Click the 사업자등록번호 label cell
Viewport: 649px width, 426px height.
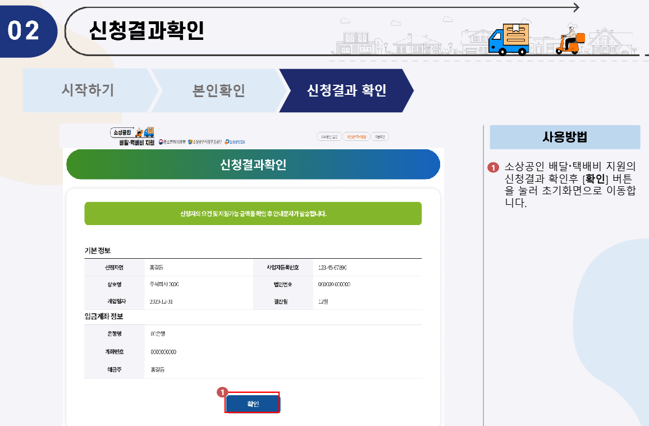[x=283, y=268]
